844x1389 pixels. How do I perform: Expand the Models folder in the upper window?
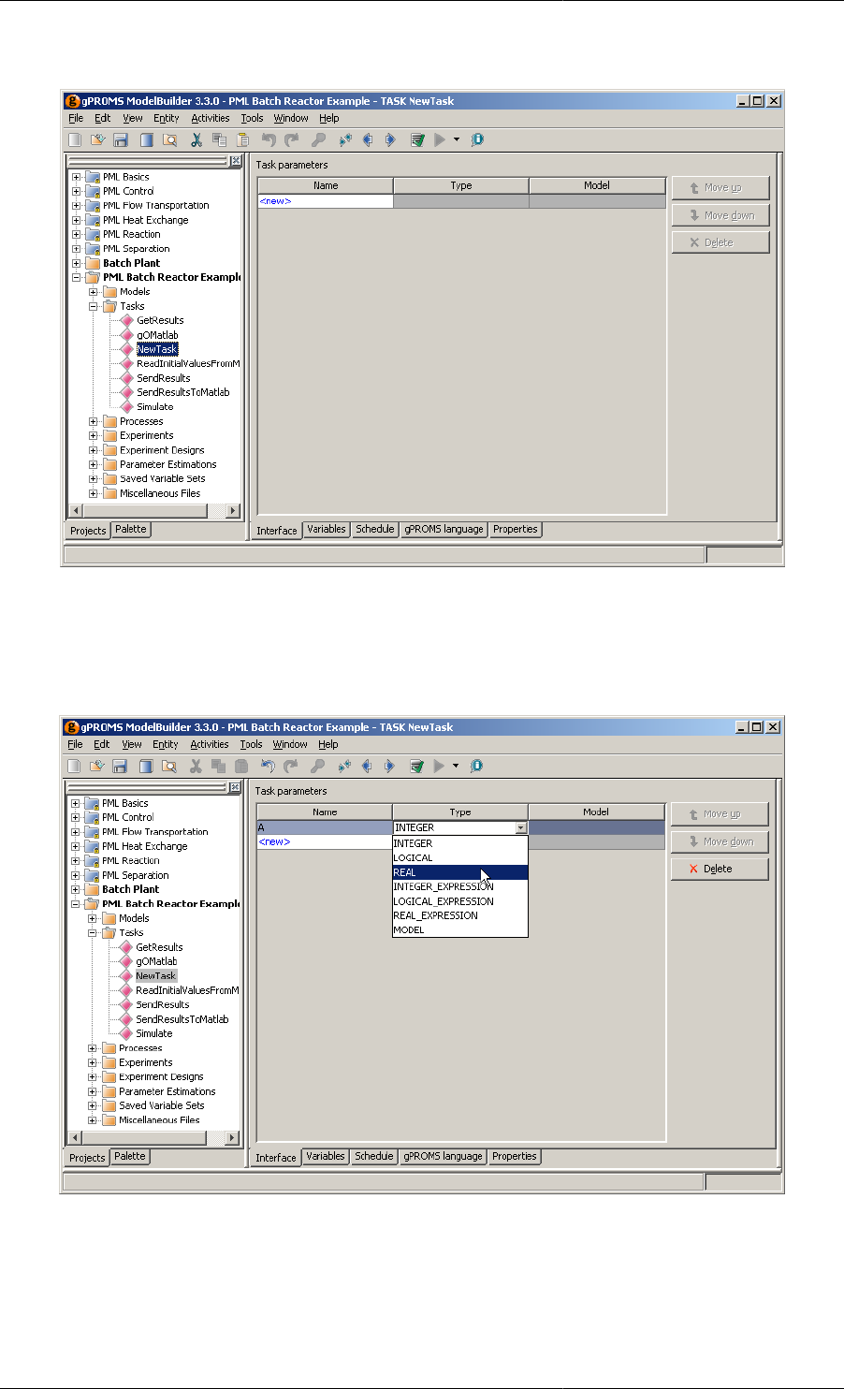[x=94, y=292]
